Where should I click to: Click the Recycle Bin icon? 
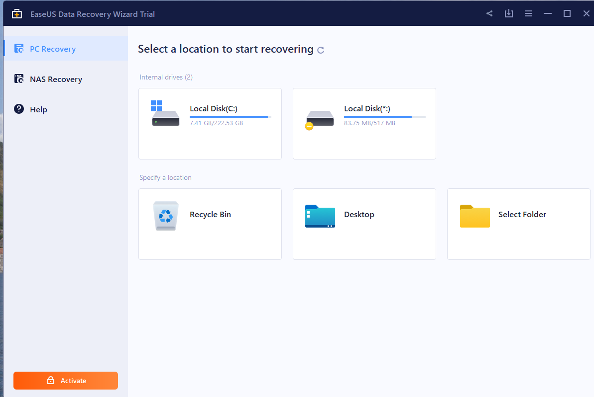click(x=165, y=216)
